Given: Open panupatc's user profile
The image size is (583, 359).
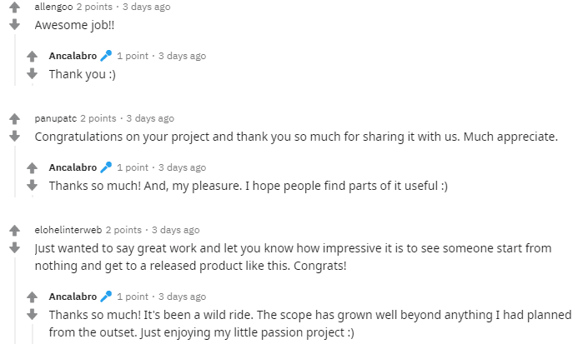Looking at the screenshot, I should coord(55,118).
